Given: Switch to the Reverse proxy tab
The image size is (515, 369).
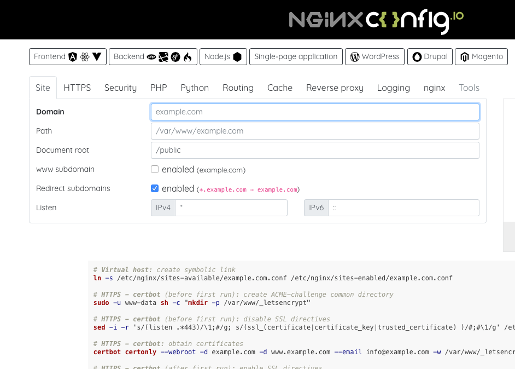Looking at the screenshot, I should point(335,88).
